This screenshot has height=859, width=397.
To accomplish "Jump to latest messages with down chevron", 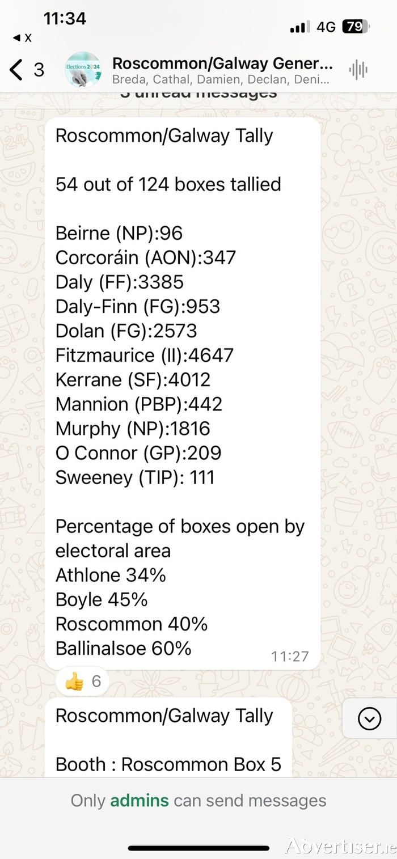I will tap(369, 719).
